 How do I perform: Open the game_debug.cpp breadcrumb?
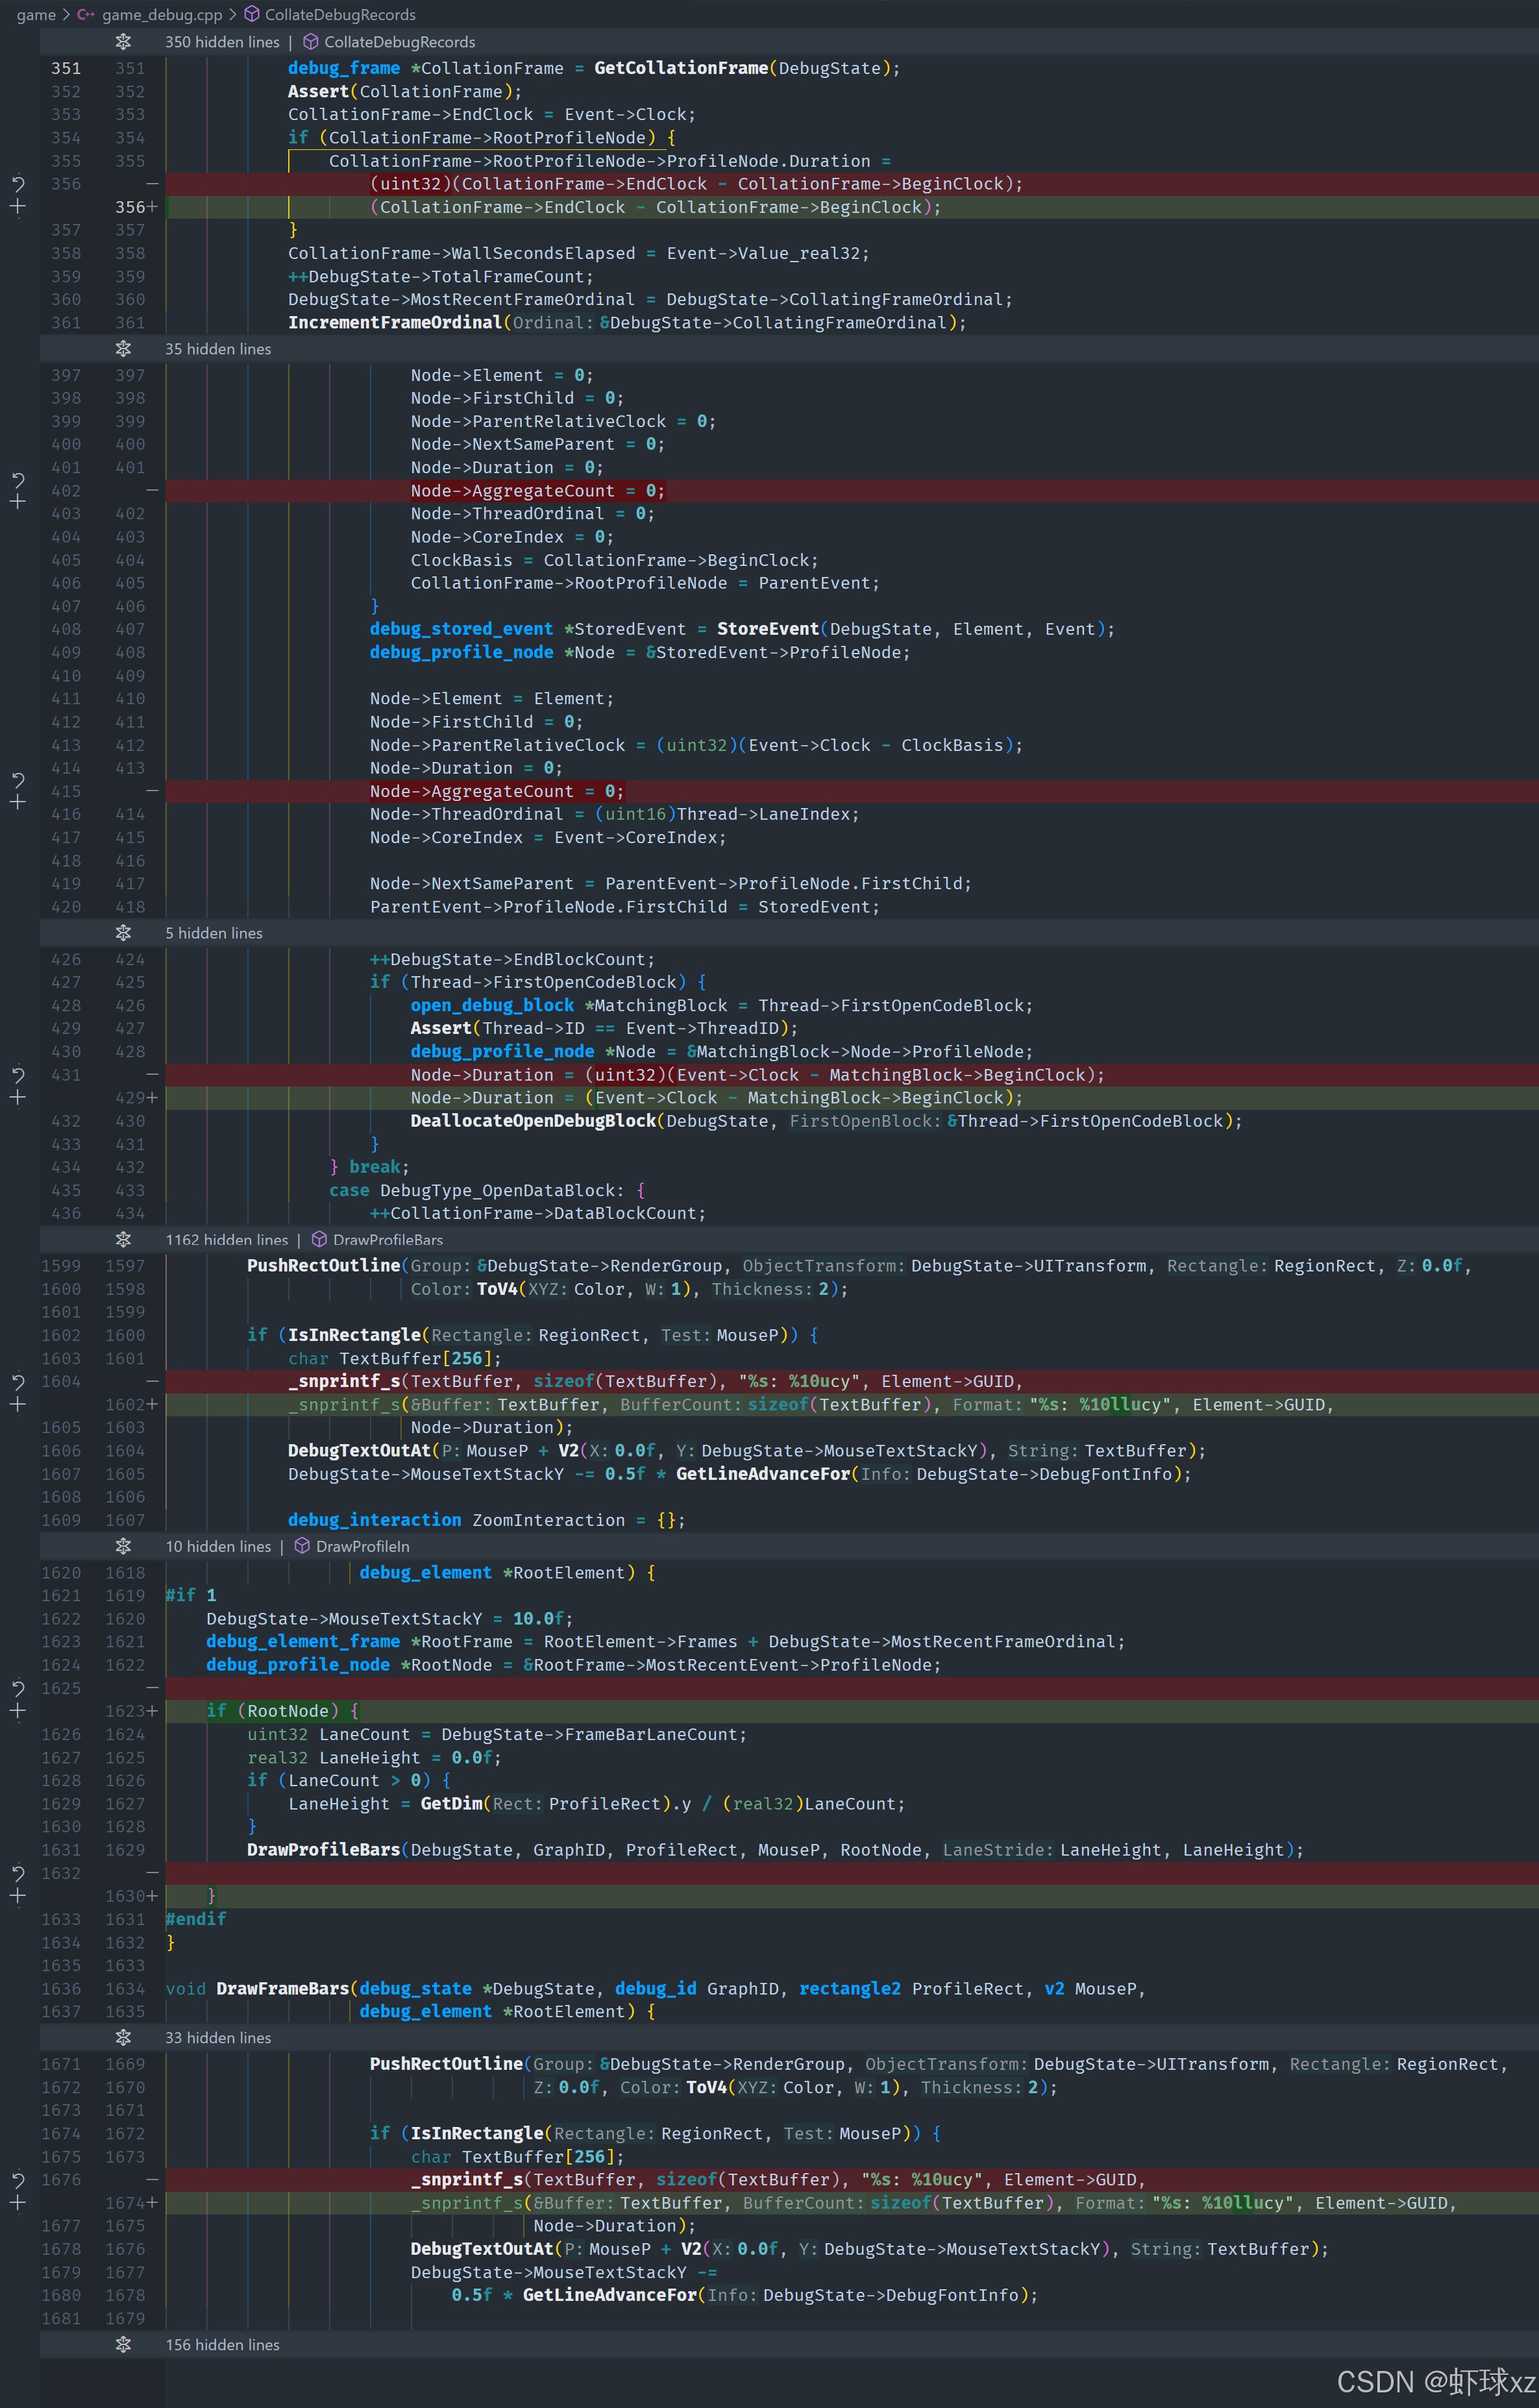(161, 15)
